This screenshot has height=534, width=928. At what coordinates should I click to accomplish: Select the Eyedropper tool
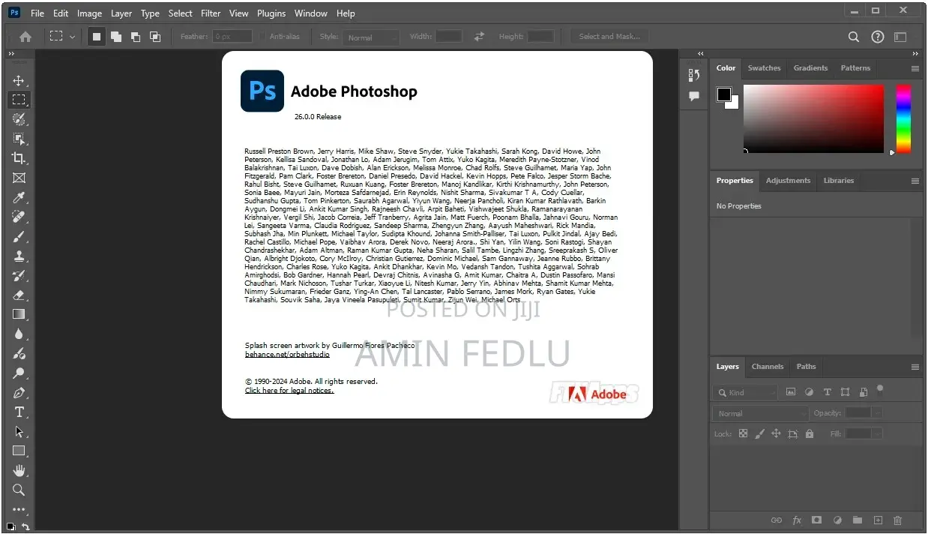(19, 197)
